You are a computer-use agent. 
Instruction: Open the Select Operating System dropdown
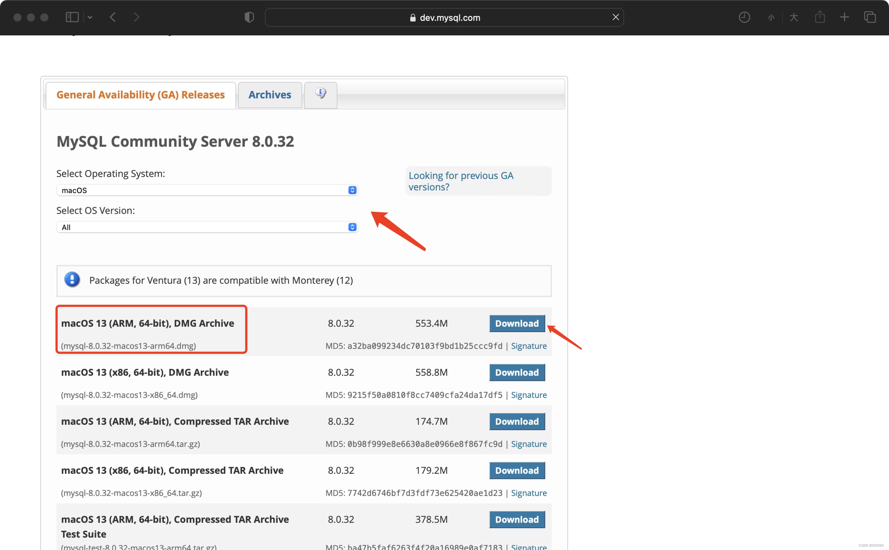207,190
